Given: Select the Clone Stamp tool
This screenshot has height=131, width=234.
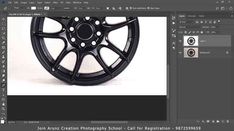Looking at the screenshot, I should click(x=3, y=57).
